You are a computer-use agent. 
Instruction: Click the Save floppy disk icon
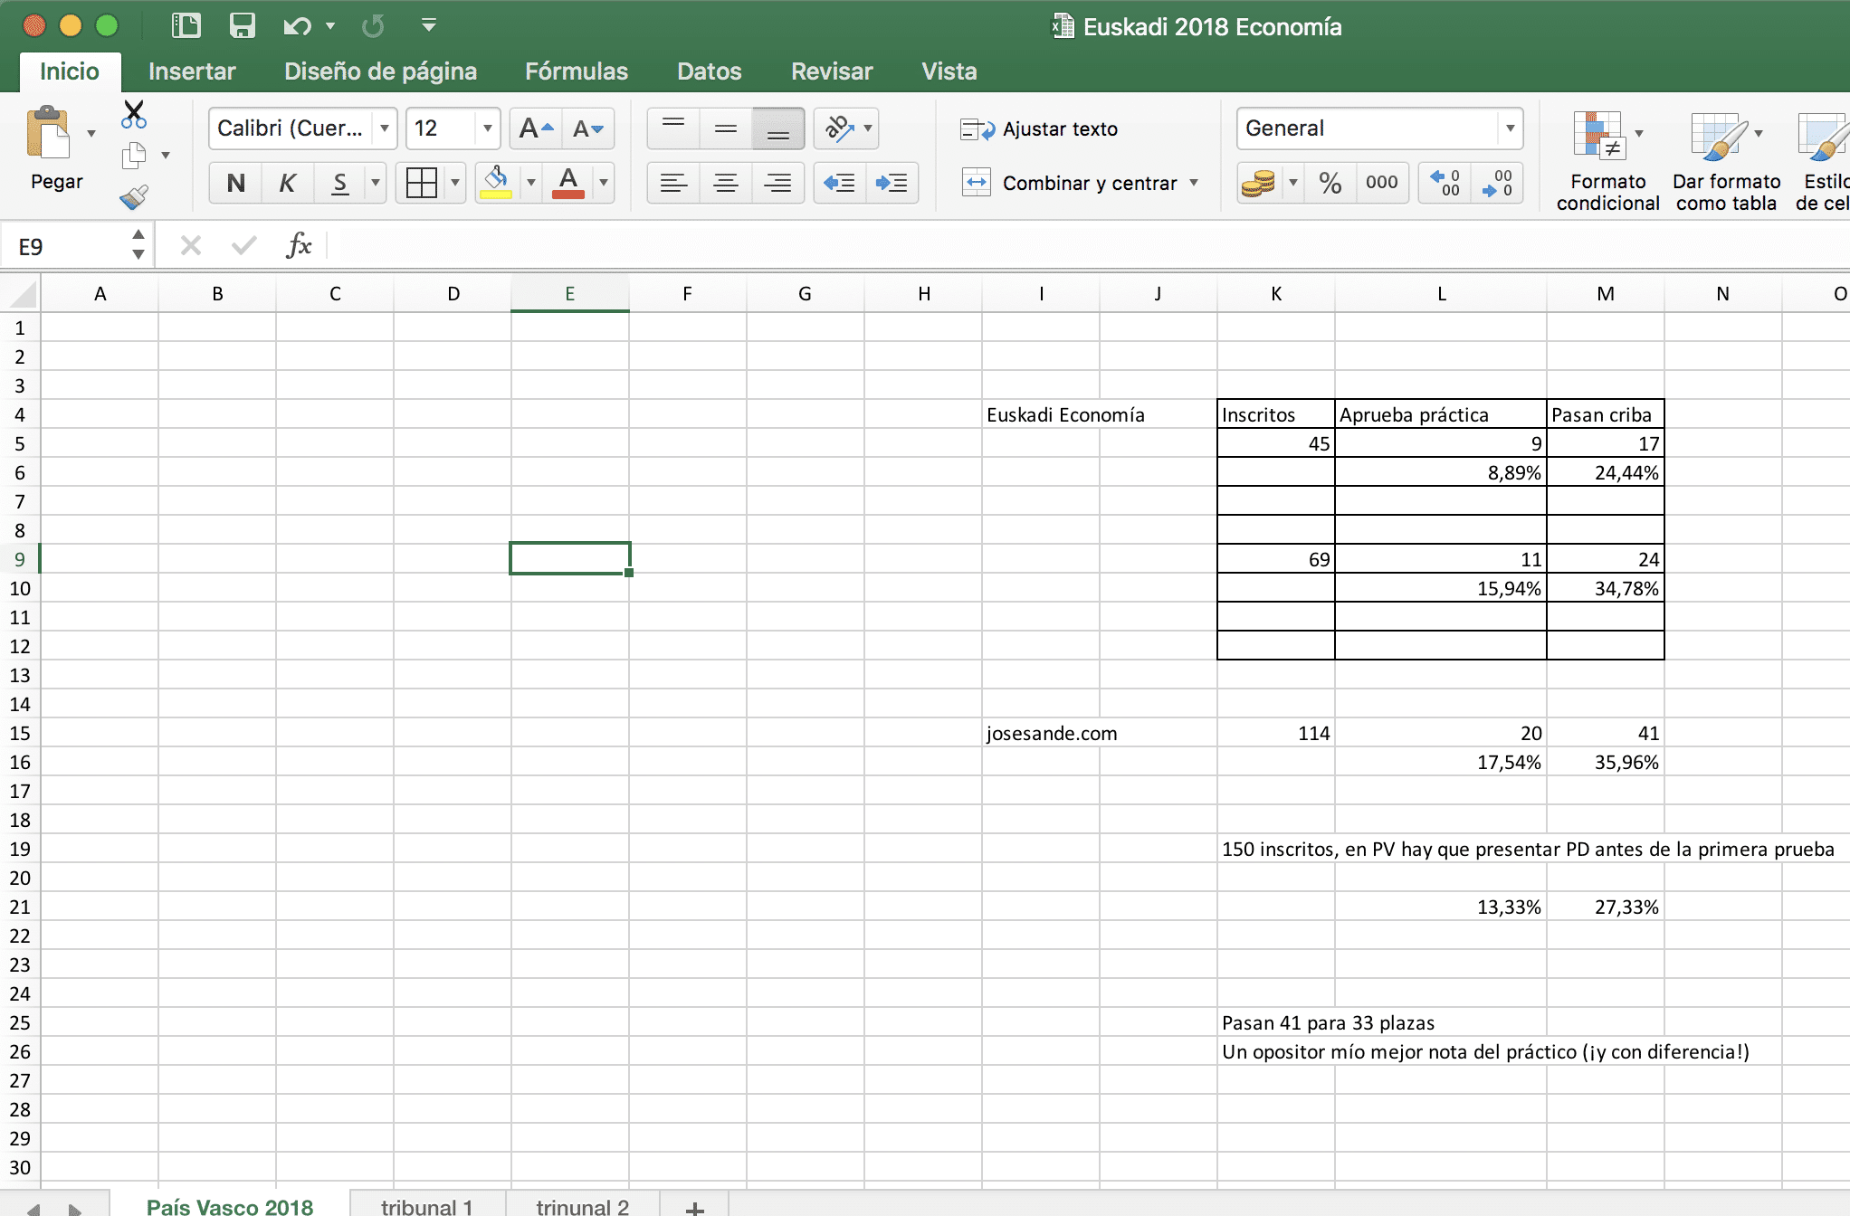coord(242,25)
